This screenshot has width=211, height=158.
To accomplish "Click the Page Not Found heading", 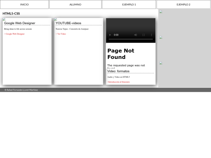I will click(121, 54).
